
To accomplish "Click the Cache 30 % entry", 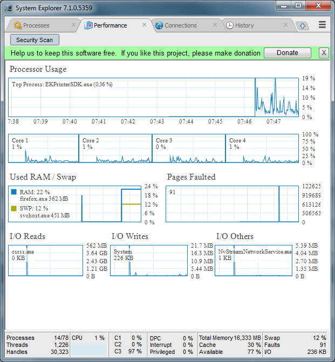I will pos(230,345).
